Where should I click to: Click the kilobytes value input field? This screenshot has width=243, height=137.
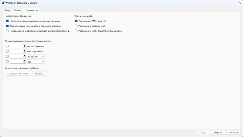(x=16, y=57)
